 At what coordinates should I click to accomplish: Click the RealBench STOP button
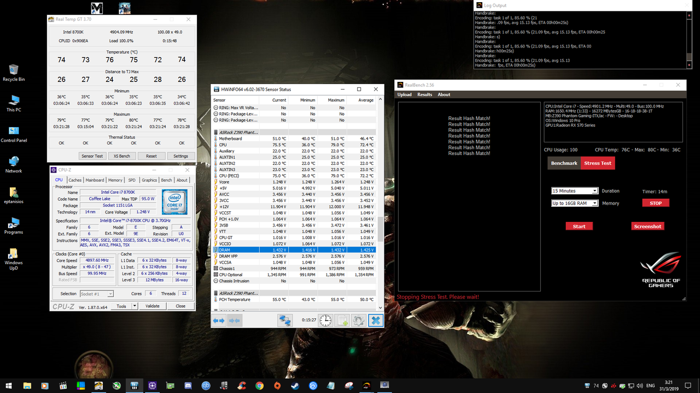point(656,203)
